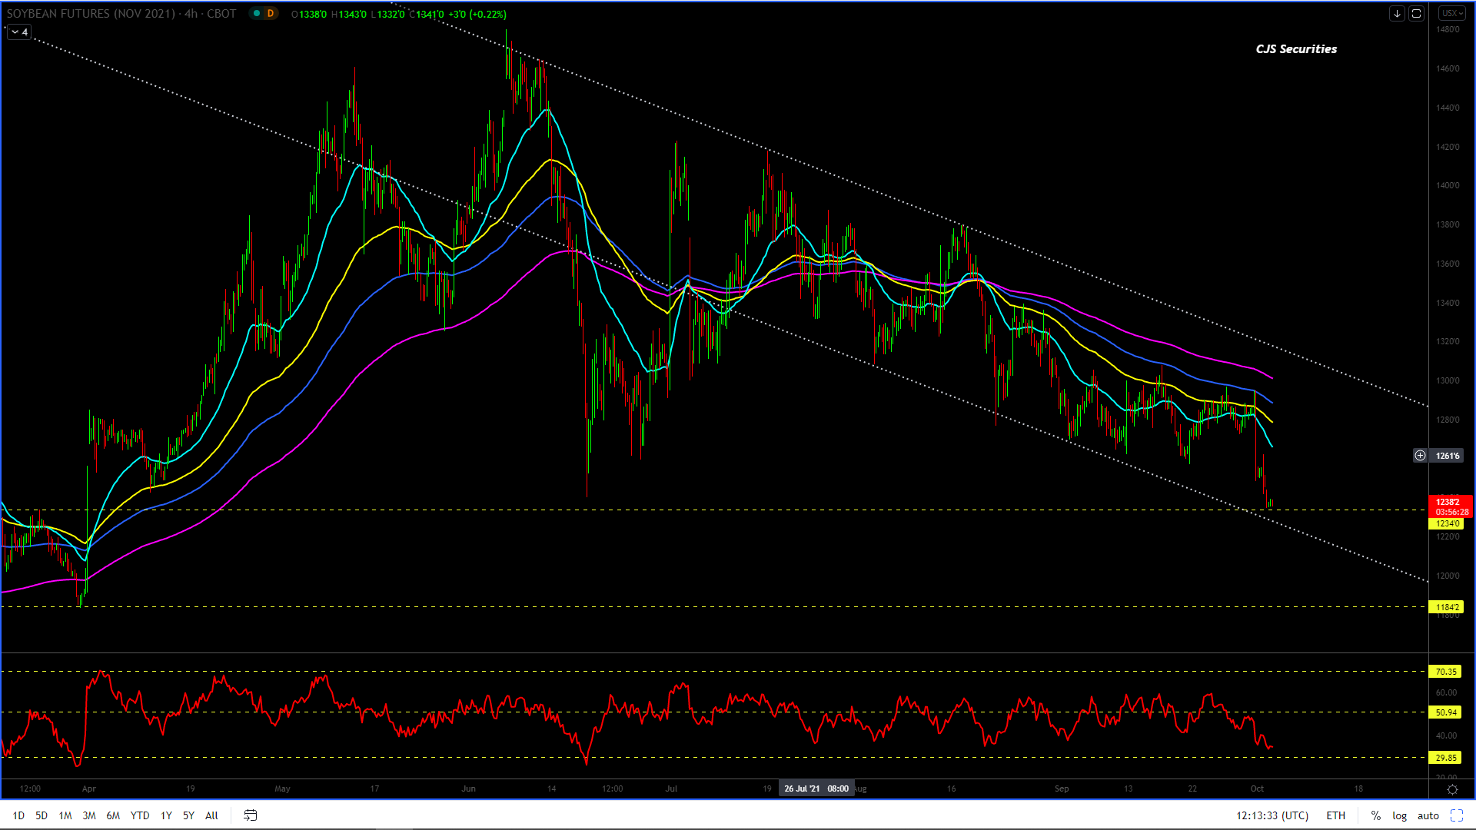
Task: Click the plus icon beside the 1261'6 price label
Action: tap(1420, 456)
